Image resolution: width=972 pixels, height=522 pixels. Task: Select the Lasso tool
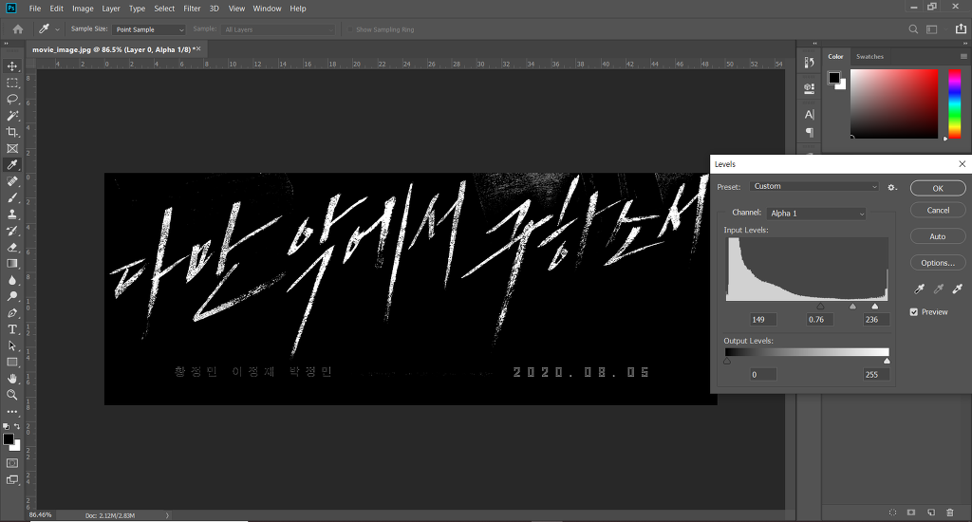[11, 100]
